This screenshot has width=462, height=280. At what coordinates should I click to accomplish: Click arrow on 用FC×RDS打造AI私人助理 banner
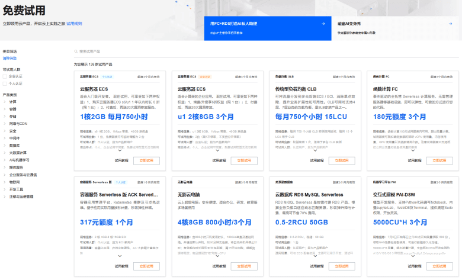tap(323, 24)
